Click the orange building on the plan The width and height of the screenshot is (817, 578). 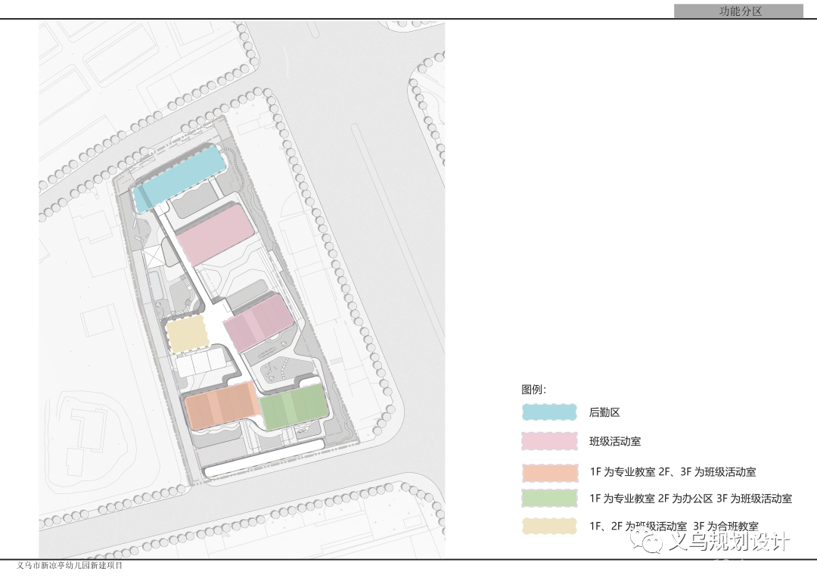pyautogui.click(x=220, y=406)
